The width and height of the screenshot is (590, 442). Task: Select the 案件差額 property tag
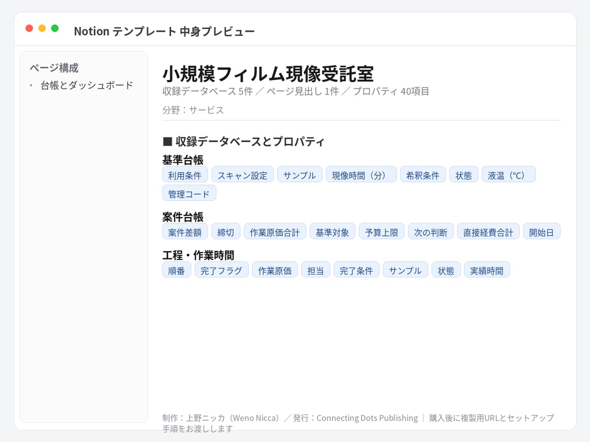[x=185, y=231]
